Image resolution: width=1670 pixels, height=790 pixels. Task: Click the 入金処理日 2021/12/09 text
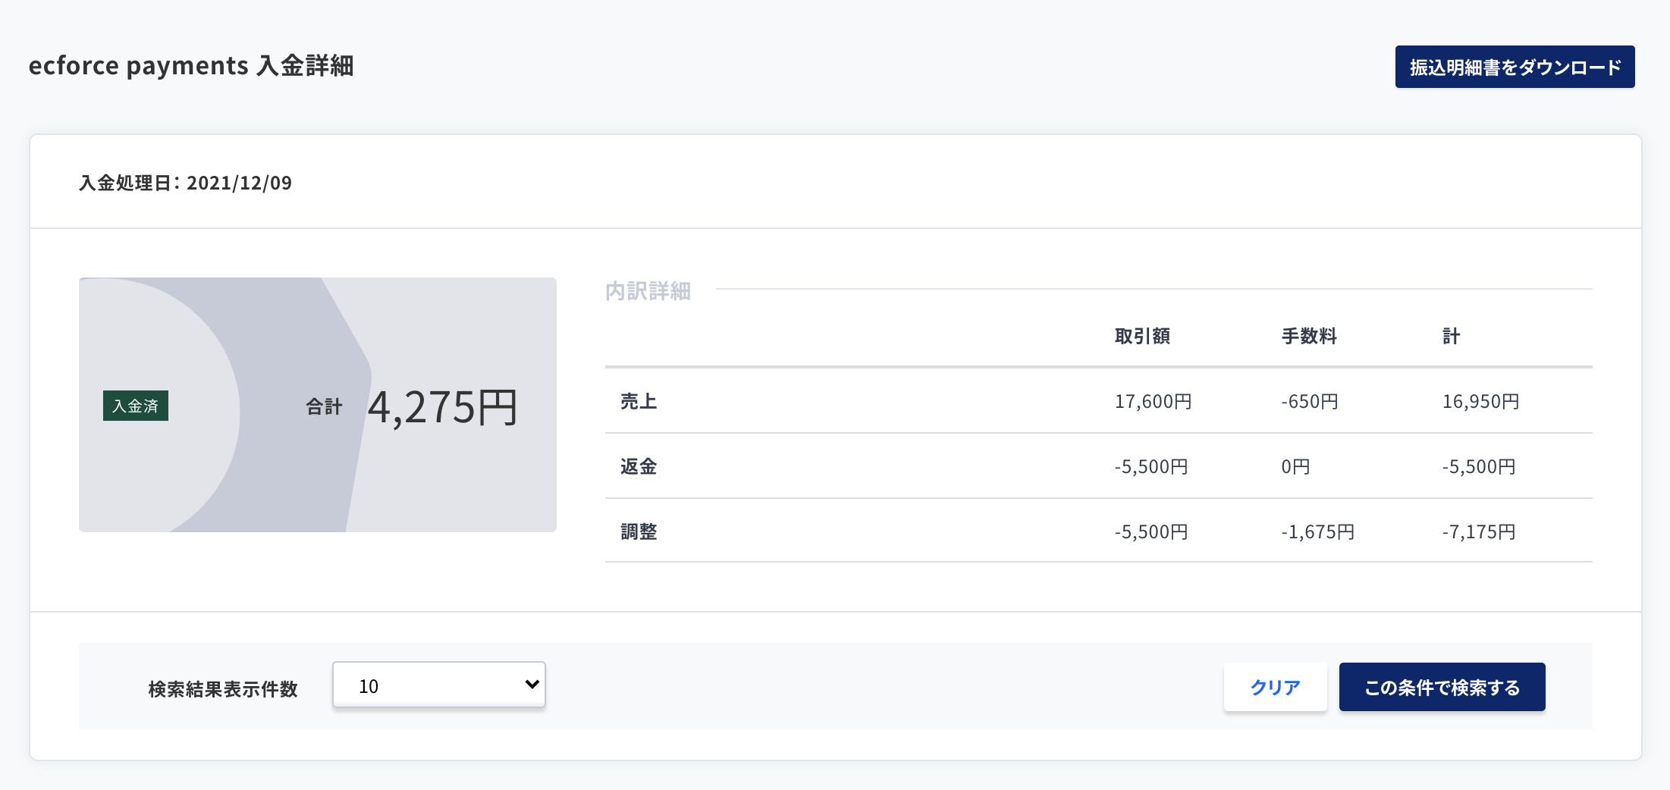(x=185, y=183)
